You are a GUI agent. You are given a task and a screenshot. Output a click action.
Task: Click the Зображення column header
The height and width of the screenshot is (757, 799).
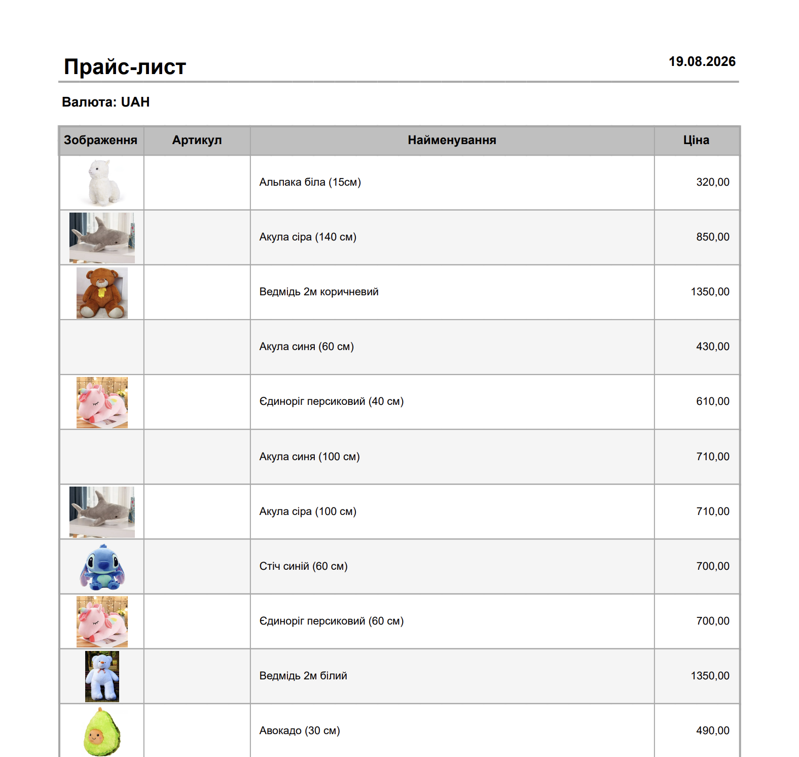tap(101, 140)
